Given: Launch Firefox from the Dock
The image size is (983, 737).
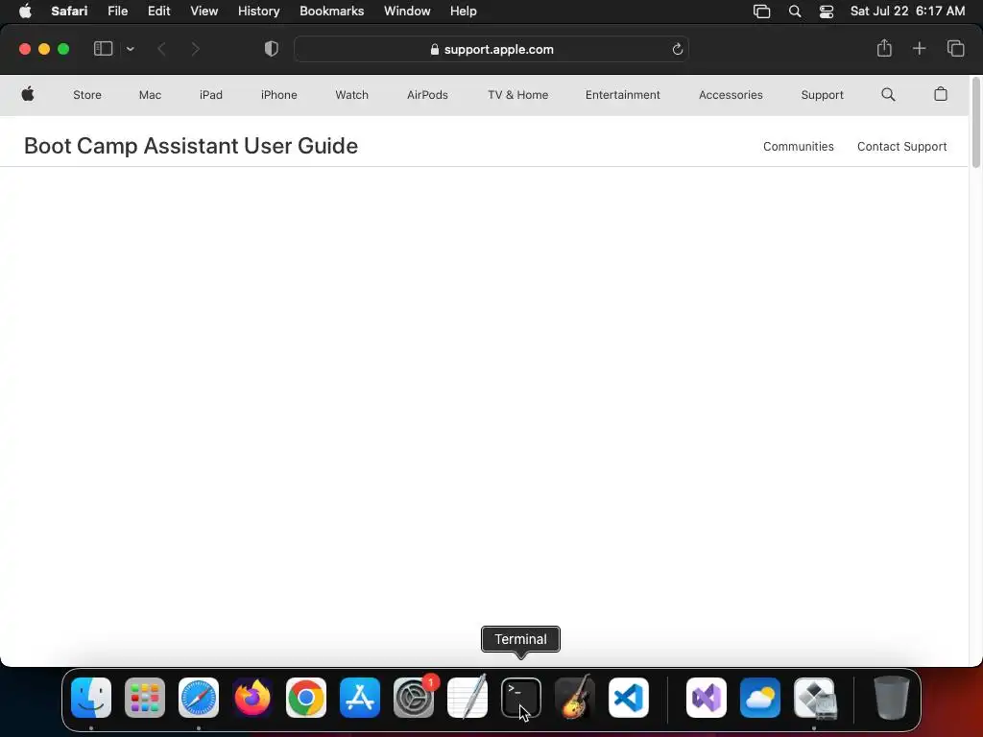Looking at the screenshot, I should 252,697.
